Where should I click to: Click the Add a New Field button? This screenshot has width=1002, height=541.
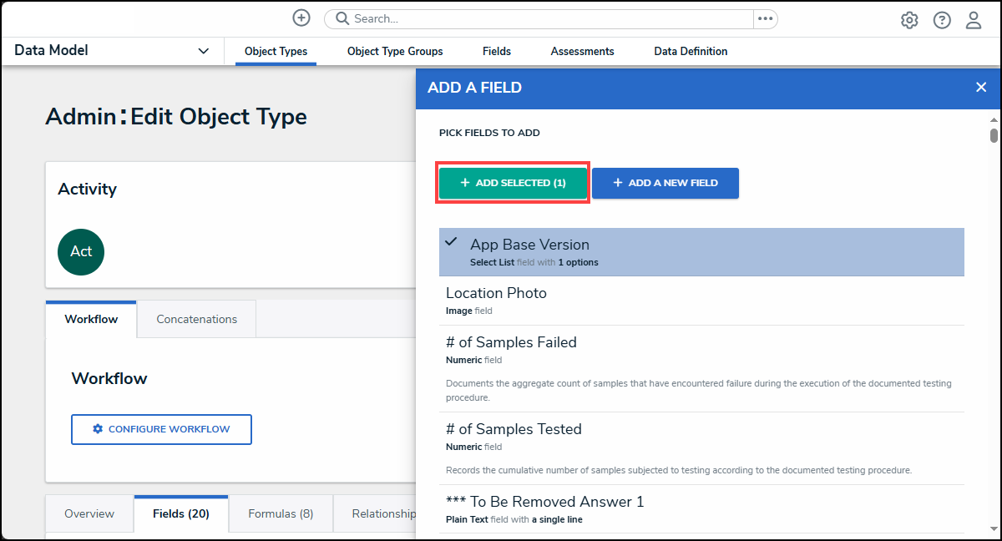(x=665, y=183)
